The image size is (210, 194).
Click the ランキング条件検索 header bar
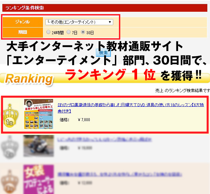(105, 8)
